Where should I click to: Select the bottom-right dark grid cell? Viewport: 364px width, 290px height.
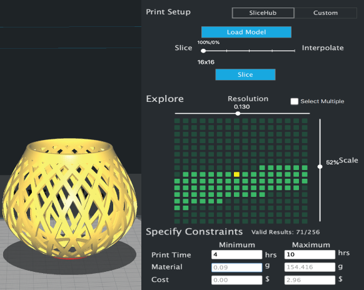305,221
